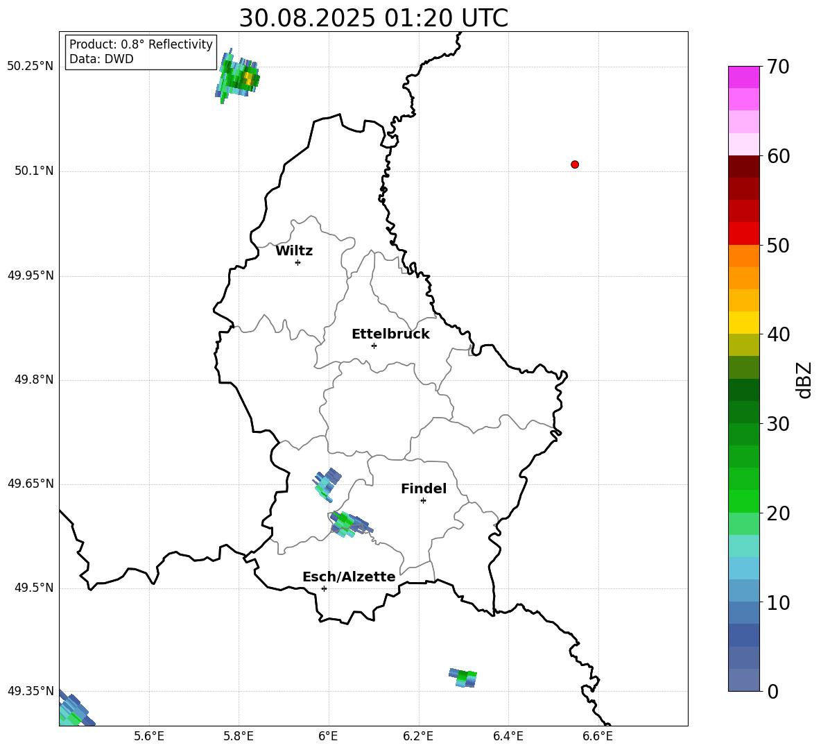Image resolution: width=821 pixels, height=750 pixels.
Task: Click the Ettelbruck cross marker
Action: [x=374, y=346]
